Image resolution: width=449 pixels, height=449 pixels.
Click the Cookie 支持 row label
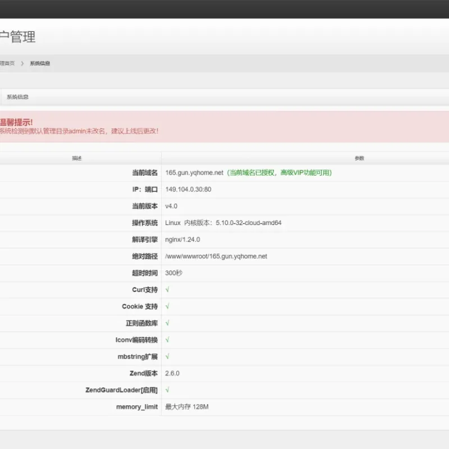pos(140,306)
